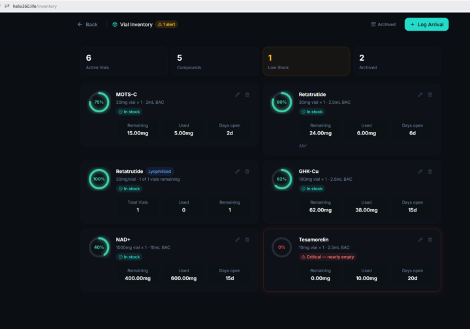Click the 100% ring on Lyophilized Retatrutide
This screenshot has height=329, width=470.
tap(99, 179)
